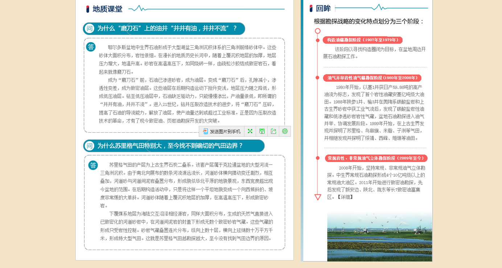Viewport: 502px width, 268px height.
Task: Select the 常规岩性、非常规油气立体勘探阶段 label
Action: click(376, 158)
